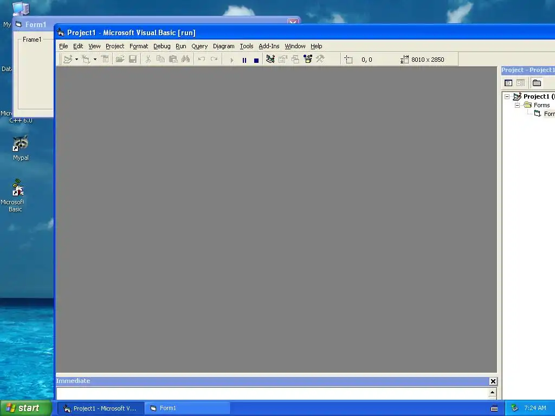
Task: Click the keyboard icon in the taskbar
Action: 494,408
